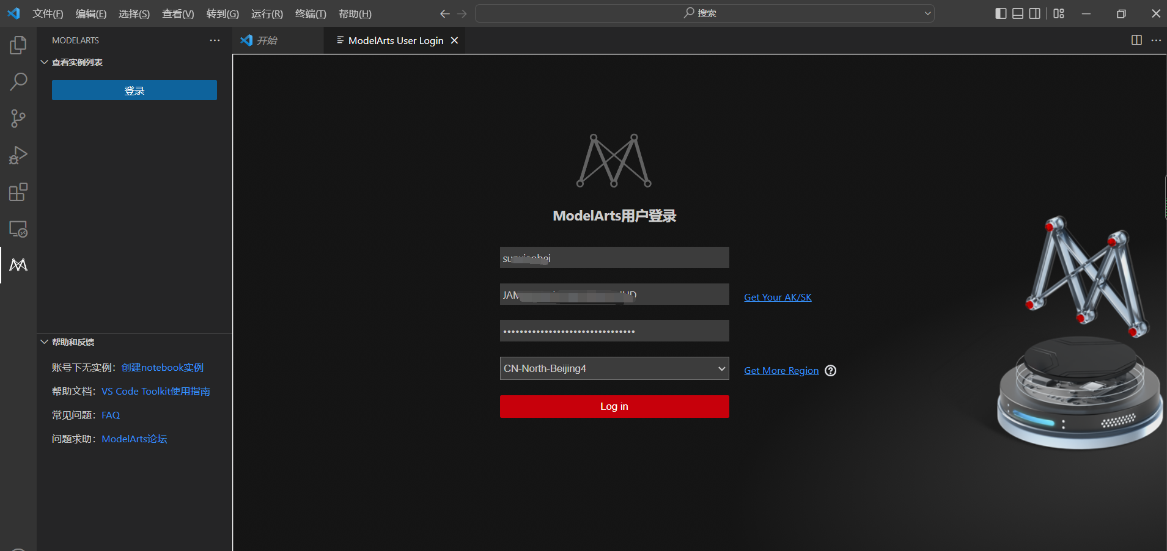The width and height of the screenshot is (1167, 551).
Task: Toggle the bottom panel layout icon
Action: point(1018,13)
